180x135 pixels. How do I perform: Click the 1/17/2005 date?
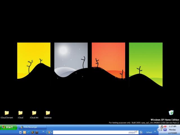pyautogui.click(x=172, y=133)
